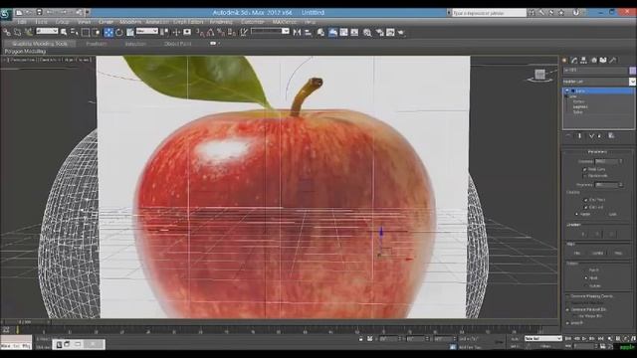
Task: Select the Mesh output radio button
Action: click(586, 278)
